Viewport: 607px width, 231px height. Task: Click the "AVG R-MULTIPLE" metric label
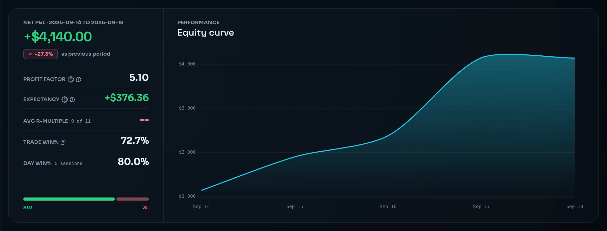coord(45,121)
